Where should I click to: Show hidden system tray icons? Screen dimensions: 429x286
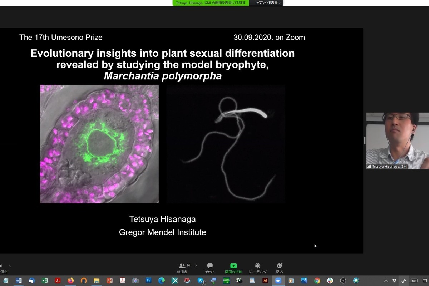pyautogui.click(x=386, y=281)
